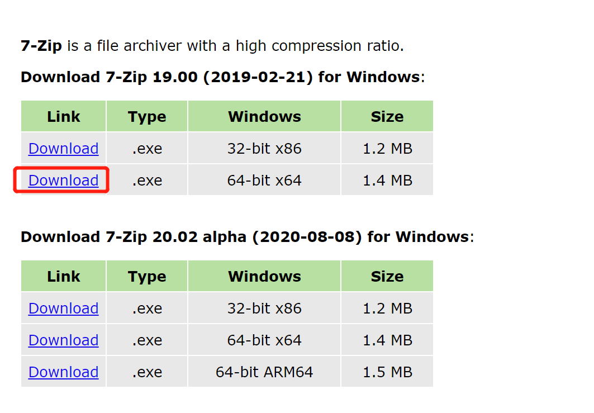Download the 64-bit ARM64 alpha build

point(63,372)
